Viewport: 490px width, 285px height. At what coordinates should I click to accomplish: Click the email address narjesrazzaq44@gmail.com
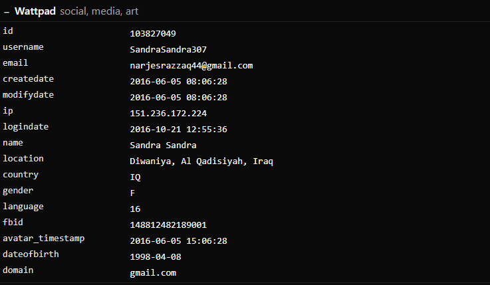(191, 66)
